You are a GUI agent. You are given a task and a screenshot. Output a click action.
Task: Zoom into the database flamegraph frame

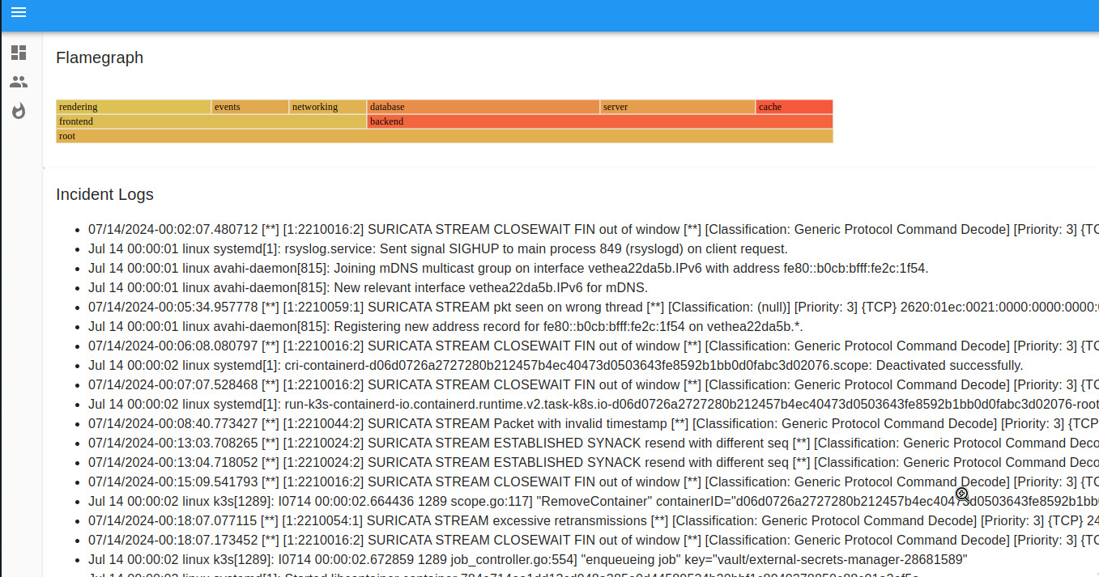482,106
